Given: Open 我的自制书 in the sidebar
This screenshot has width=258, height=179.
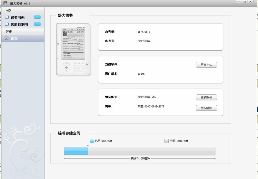Looking at the screenshot, I should coord(23,24).
